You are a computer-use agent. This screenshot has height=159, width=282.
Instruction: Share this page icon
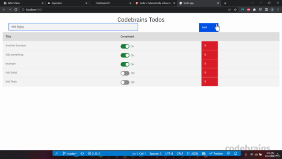229,10
